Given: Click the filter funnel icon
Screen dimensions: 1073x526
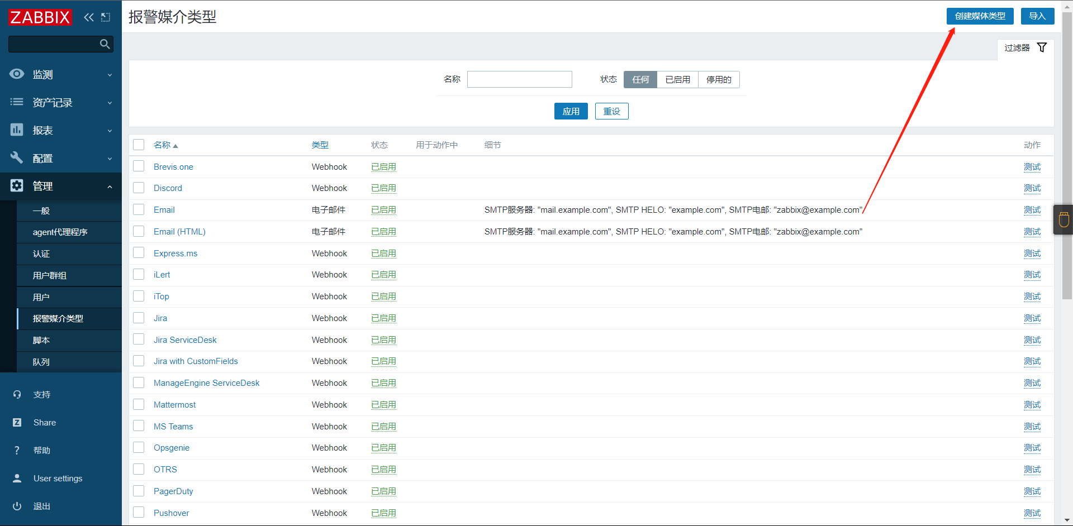Looking at the screenshot, I should pos(1042,47).
